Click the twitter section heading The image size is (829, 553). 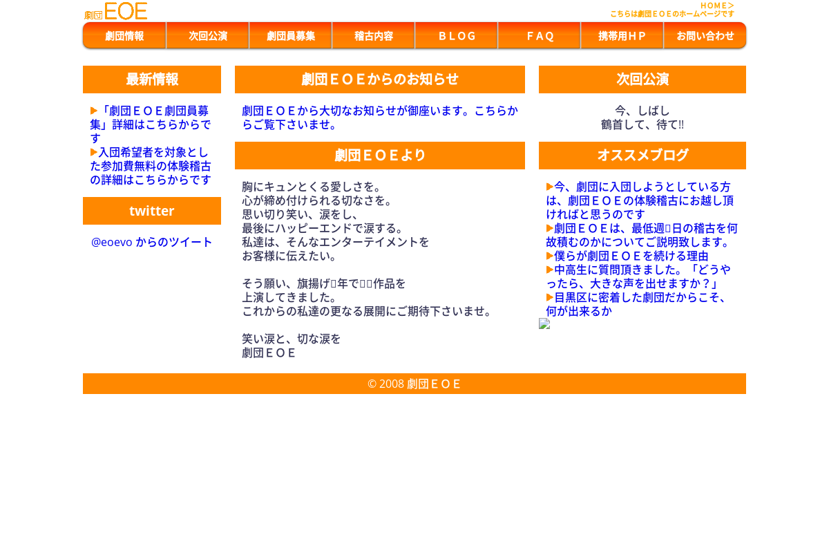tap(152, 211)
